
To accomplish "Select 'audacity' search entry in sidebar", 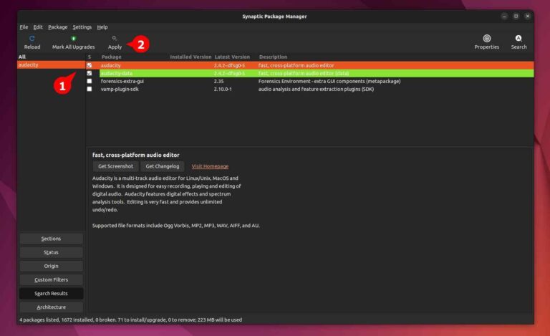I will pos(52,65).
